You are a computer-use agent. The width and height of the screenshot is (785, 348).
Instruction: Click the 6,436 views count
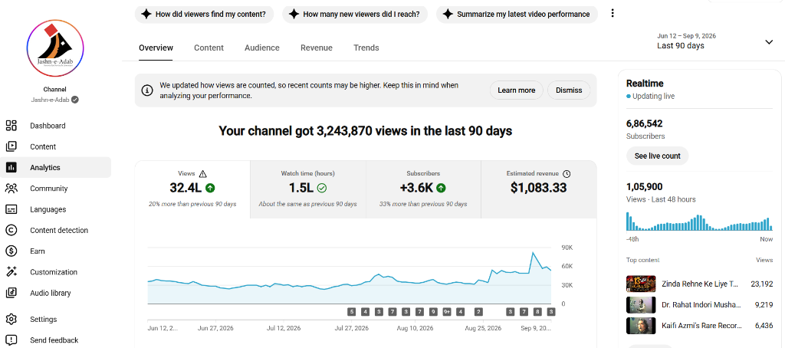coord(764,326)
